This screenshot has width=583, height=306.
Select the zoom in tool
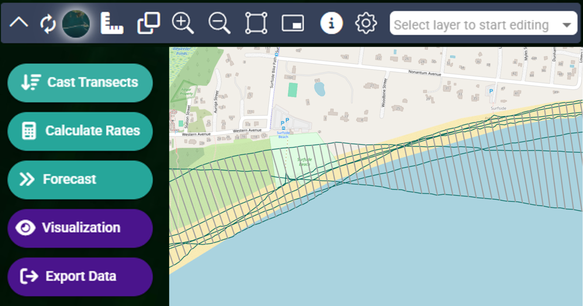coord(183,23)
